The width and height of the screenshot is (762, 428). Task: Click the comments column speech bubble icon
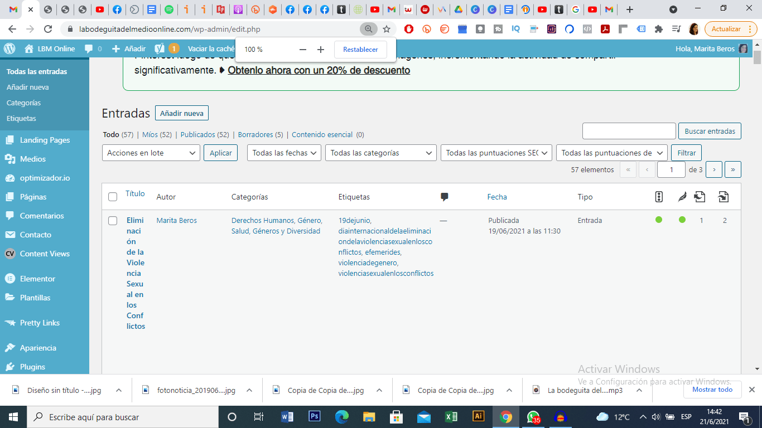tap(445, 197)
